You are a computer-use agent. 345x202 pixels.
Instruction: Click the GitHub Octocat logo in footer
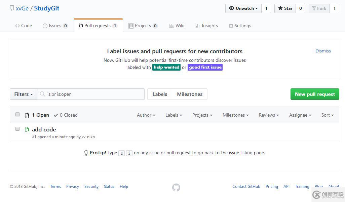coord(176,188)
